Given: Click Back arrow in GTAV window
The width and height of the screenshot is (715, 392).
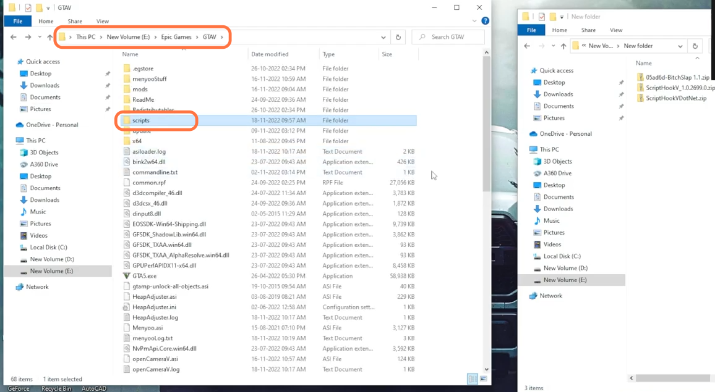Looking at the screenshot, I should (13, 37).
